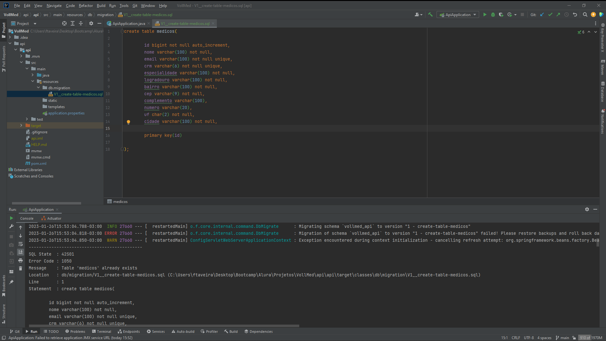
Task: Click the Rollback undo icon
Action: pos(575,14)
